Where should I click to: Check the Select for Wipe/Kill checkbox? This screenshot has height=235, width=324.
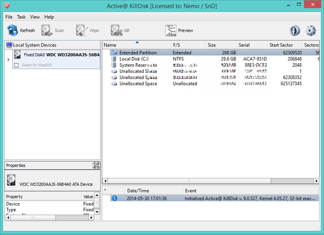tap(17, 65)
